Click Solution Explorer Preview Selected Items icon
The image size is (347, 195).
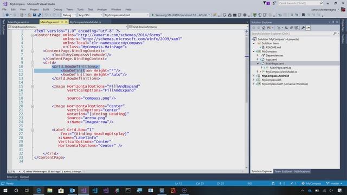tap(308, 28)
